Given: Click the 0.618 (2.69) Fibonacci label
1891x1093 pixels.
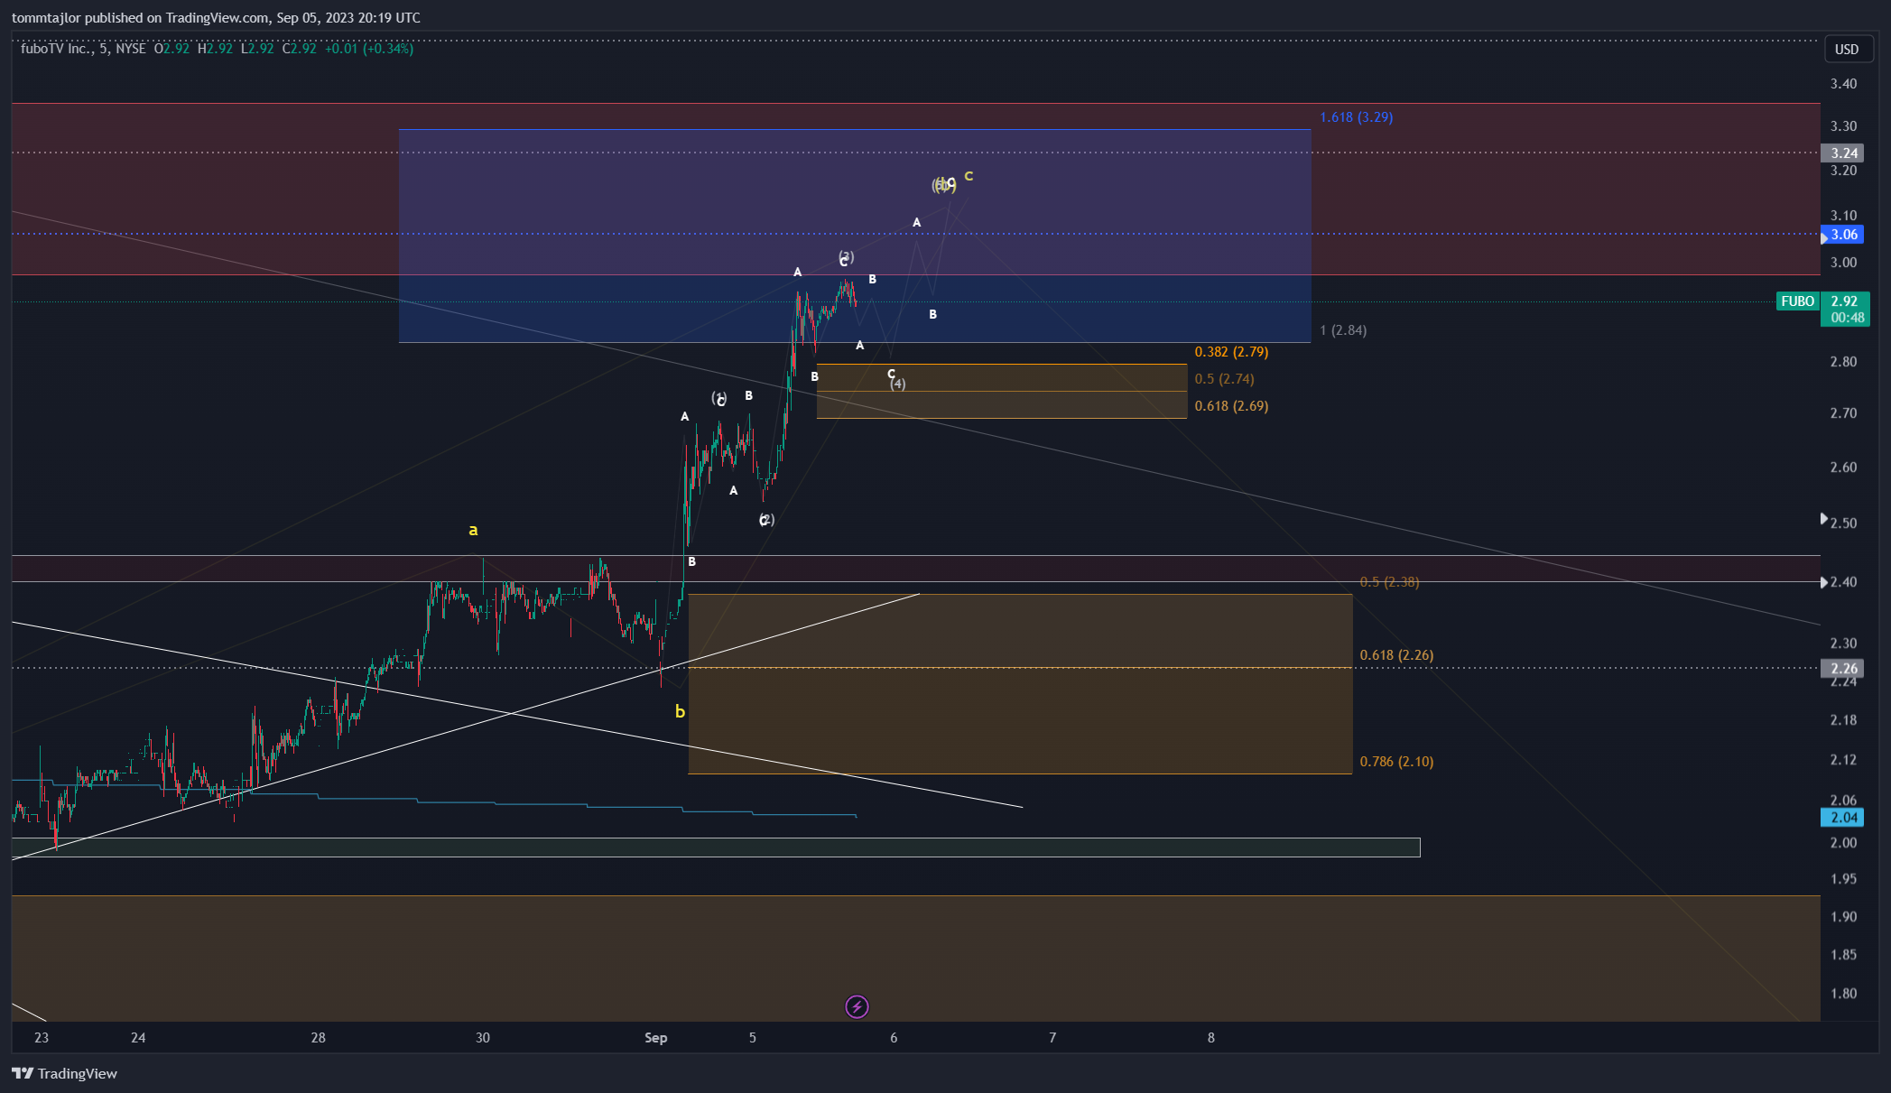Looking at the screenshot, I should [x=1231, y=406].
